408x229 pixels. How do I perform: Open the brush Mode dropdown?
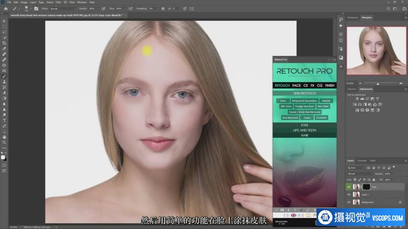(x=62, y=9)
